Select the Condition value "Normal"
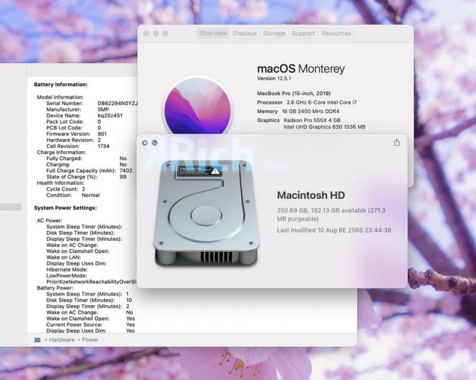This screenshot has width=476, height=380. click(x=91, y=195)
